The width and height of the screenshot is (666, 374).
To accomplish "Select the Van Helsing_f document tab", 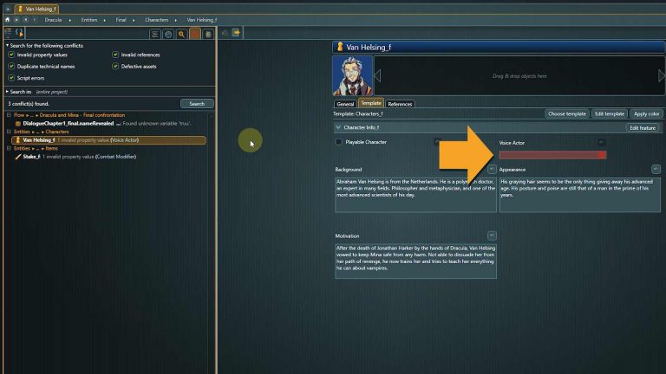I will coord(36,9).
